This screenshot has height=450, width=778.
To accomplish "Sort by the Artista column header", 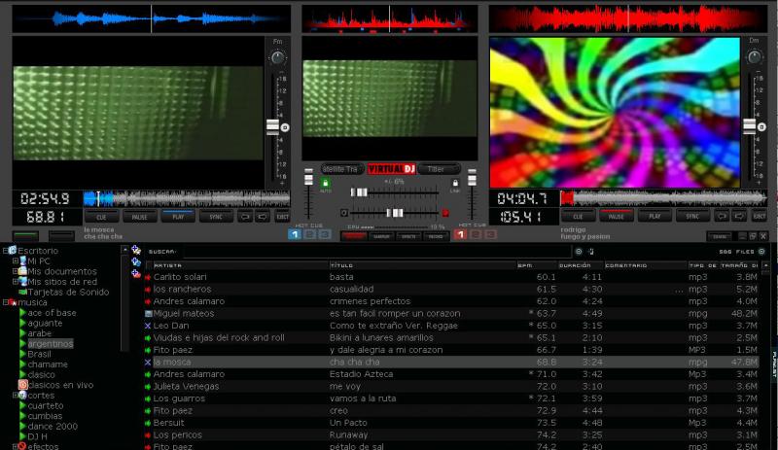I will 240,265.
